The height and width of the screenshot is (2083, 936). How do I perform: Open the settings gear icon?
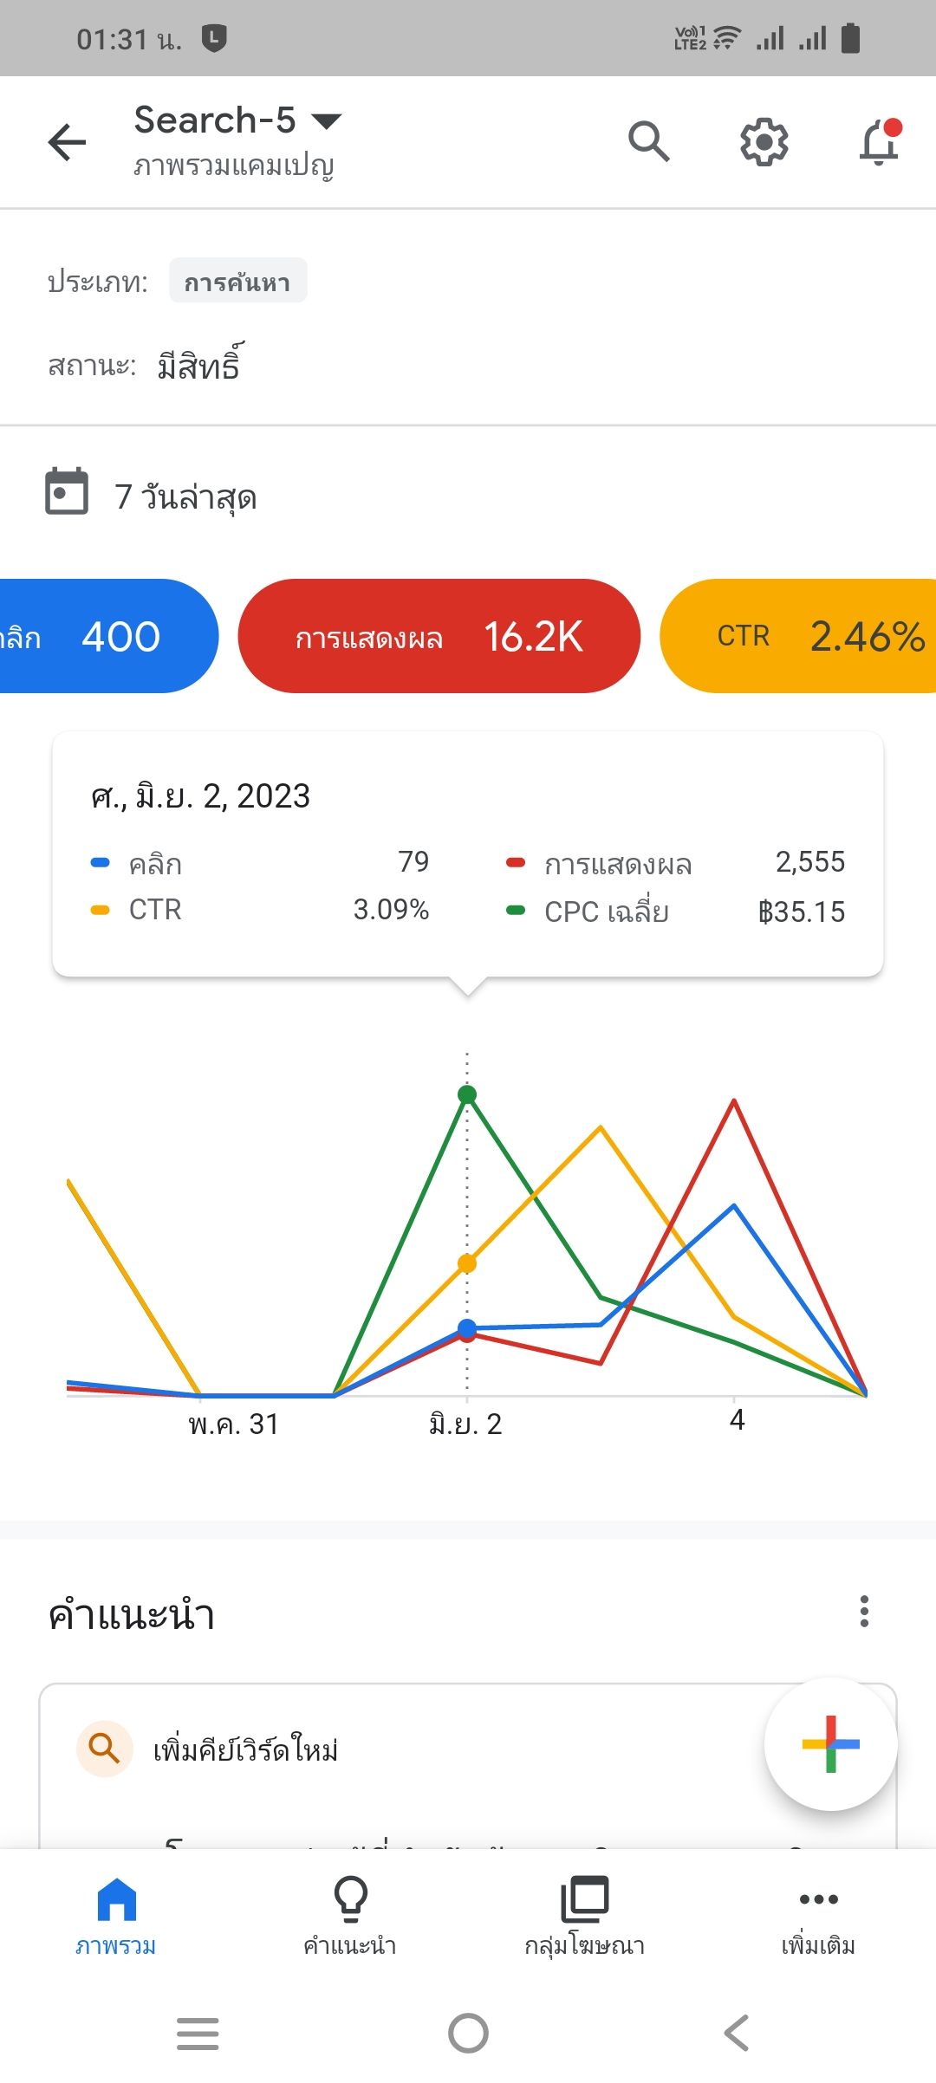click(764, 142)
